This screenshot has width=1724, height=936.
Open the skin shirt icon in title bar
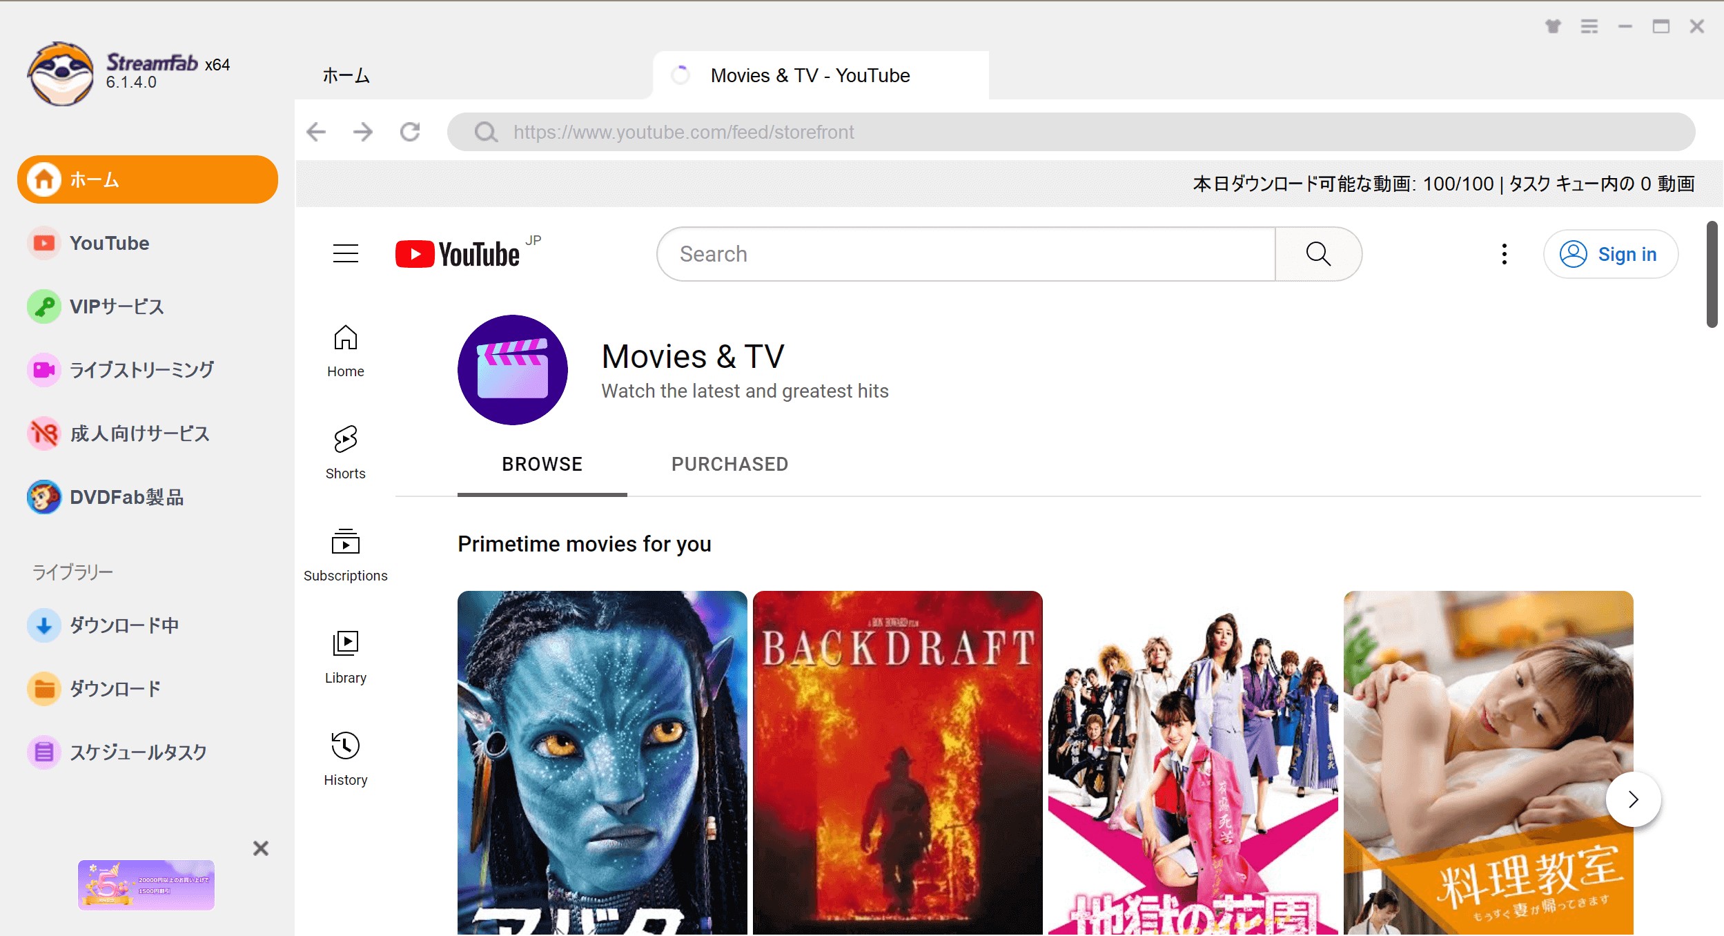[x=1553, y=26]
